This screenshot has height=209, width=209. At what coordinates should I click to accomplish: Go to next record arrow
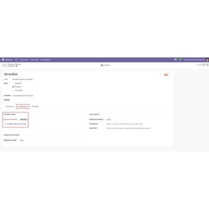(x=207, y=65)
